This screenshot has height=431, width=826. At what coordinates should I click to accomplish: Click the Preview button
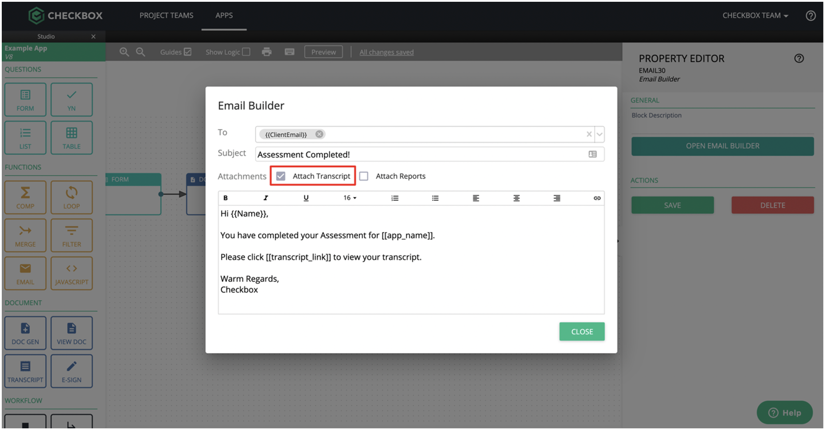pyautogui.click(x=323, y=52)
